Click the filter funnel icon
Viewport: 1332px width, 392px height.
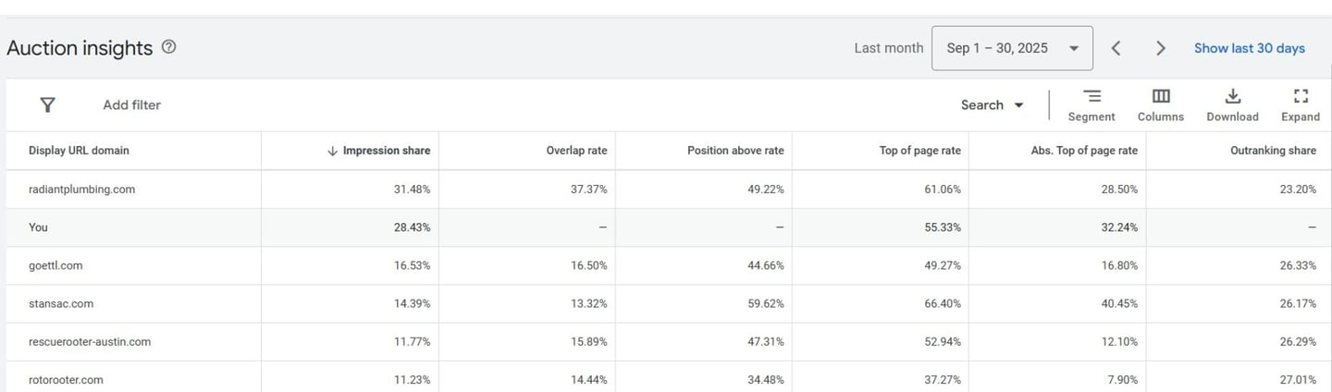click(x=48, y=104)
